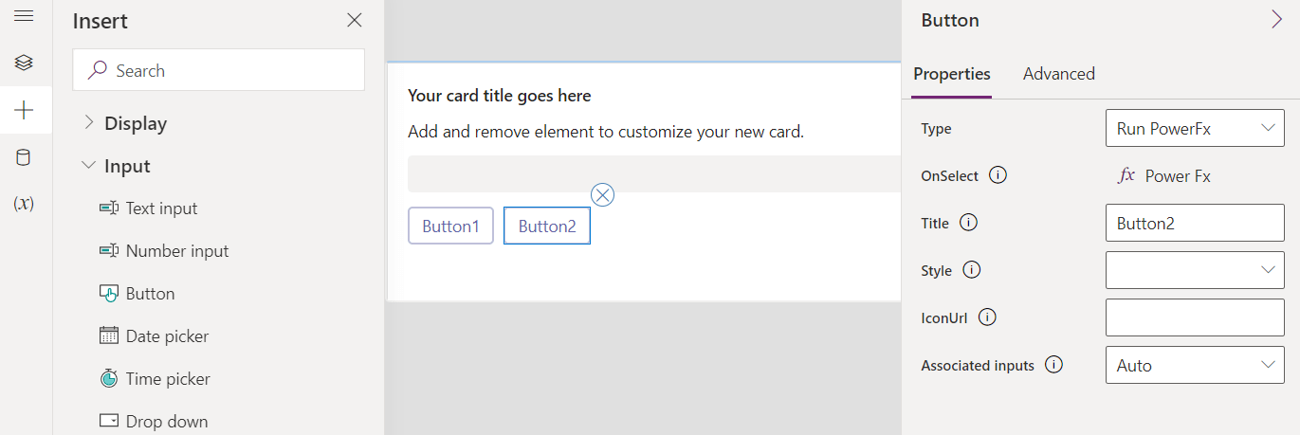Open the Style dropdown
Screen dimensions: 1300x435
pos(1195,270)
